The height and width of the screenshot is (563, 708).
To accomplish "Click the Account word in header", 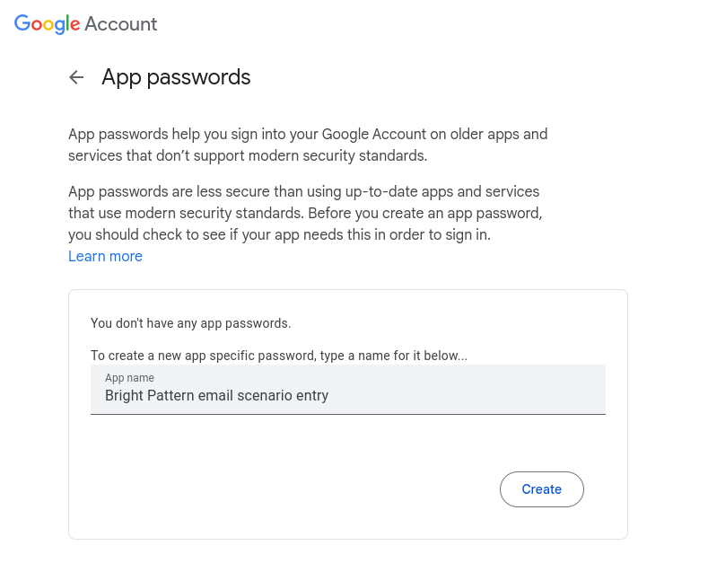I will [x=121, y=24].
